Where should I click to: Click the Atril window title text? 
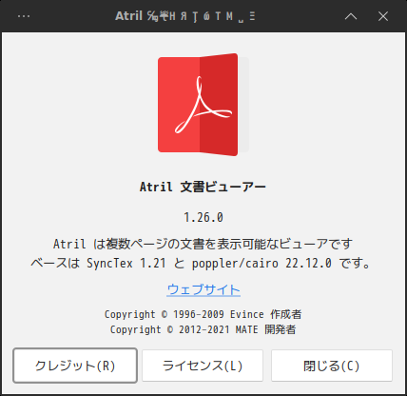coord(185,16)
